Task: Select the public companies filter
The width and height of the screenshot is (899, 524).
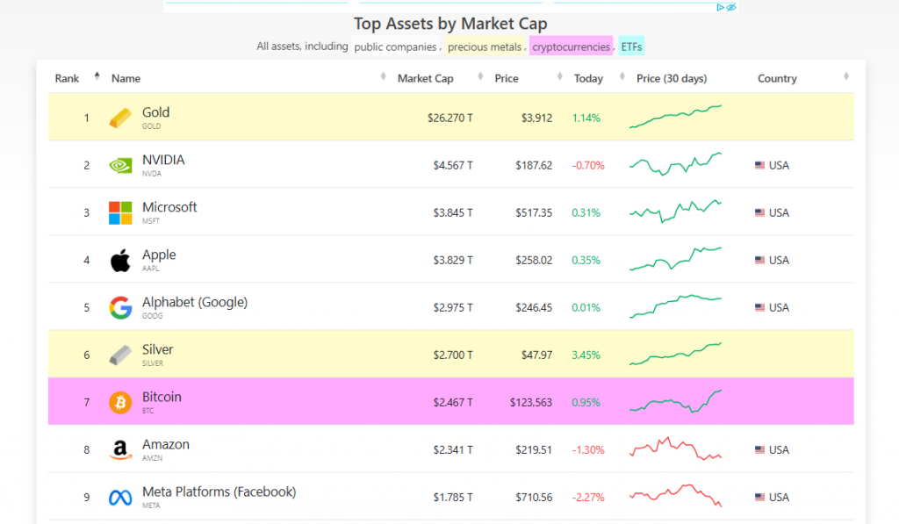Action: (395, 47)
